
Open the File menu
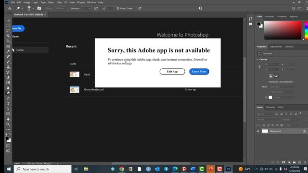click(x=13, y=2)
